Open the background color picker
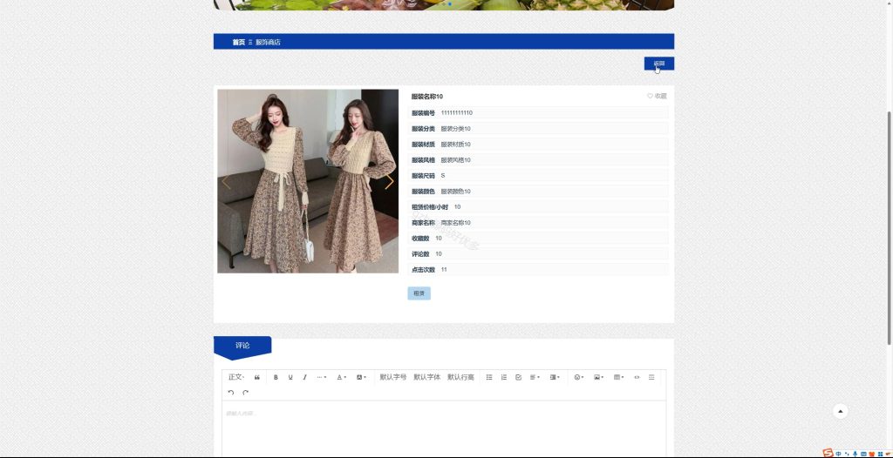893x458 pixels. tap(361, 377)
